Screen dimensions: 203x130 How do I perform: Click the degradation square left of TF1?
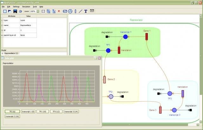tap(94, 50)
